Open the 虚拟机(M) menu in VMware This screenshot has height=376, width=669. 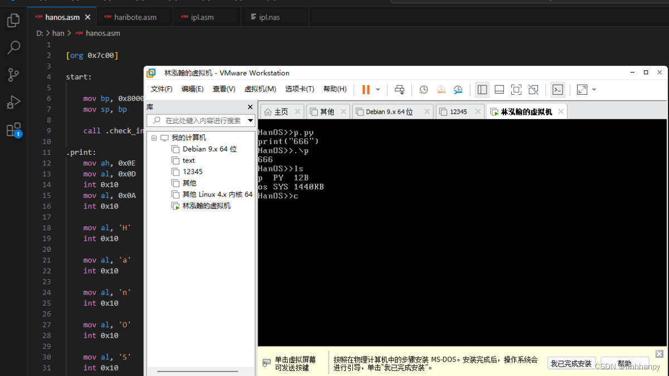[x=260, y=89]
